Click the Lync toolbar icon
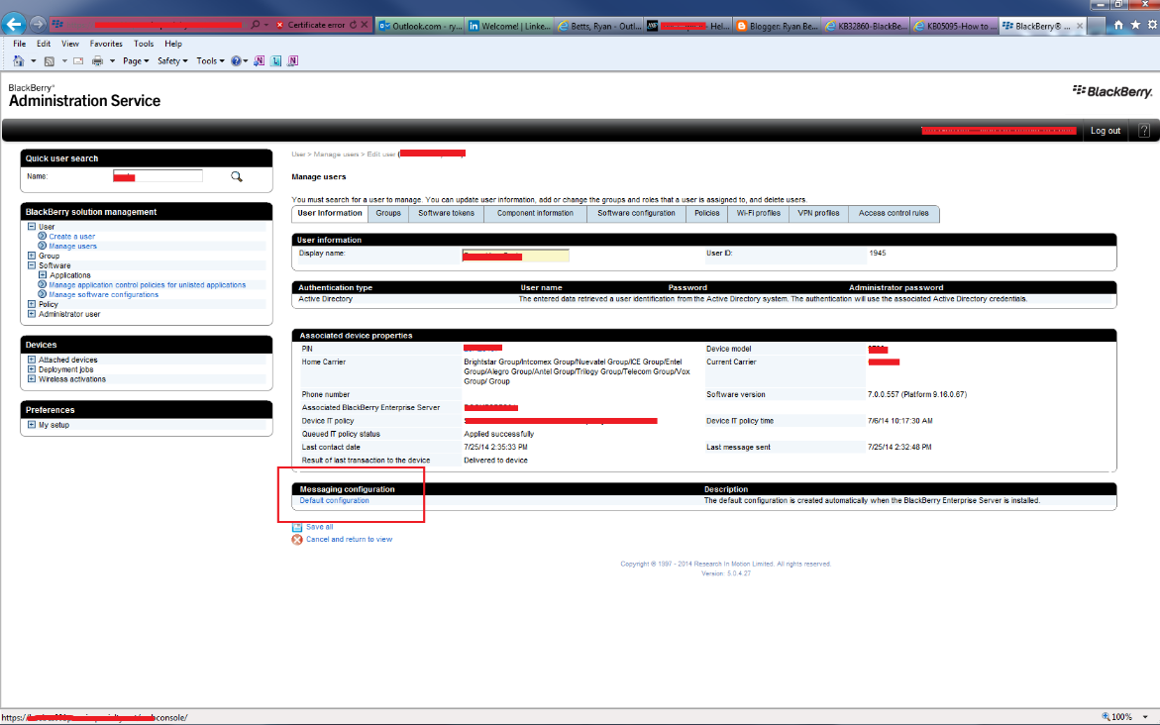The image size is (1160, 725). (276, 60)
